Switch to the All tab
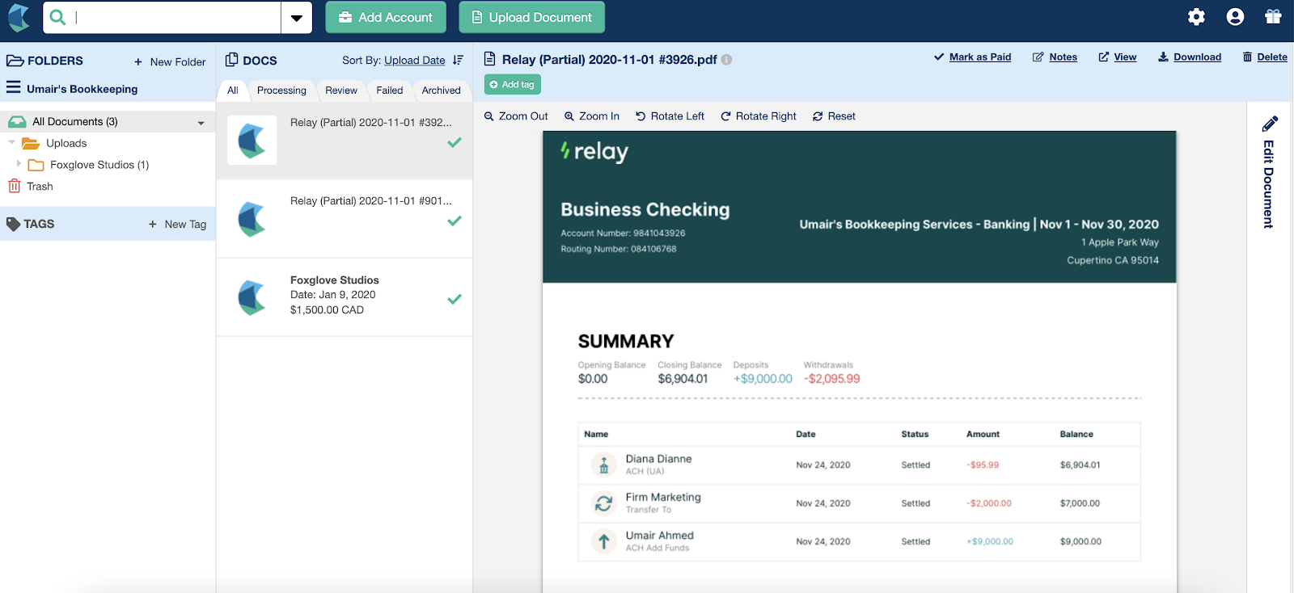 pos(232,90)
